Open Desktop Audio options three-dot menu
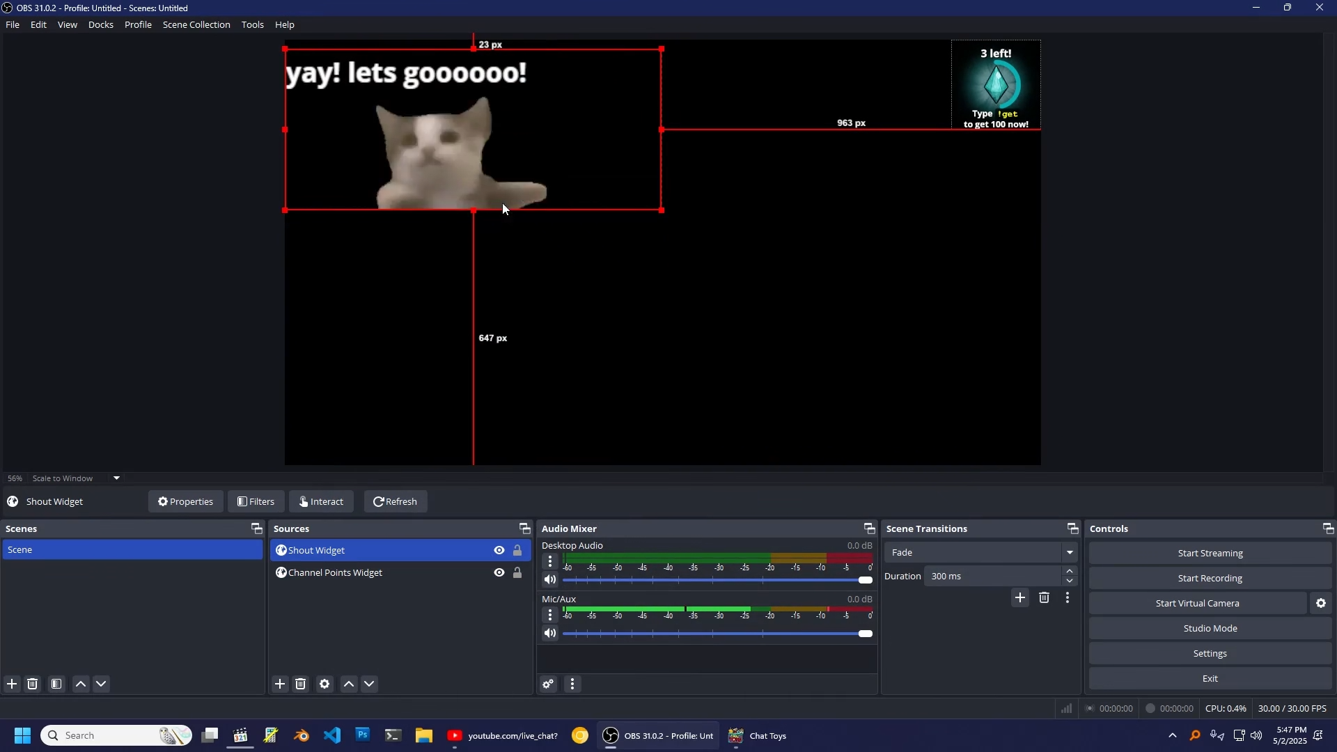 (550, 561)
